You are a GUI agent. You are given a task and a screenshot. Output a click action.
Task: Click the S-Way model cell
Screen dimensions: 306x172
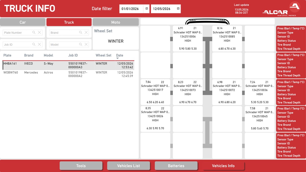(48, 63)
